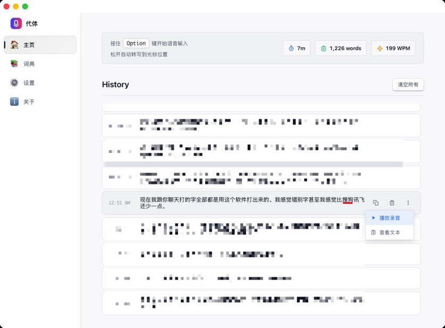This screenshot has width=445, height=328.
Task: Open the 设置 settings page
Action: pyautogui.click(x=40, y=83)
